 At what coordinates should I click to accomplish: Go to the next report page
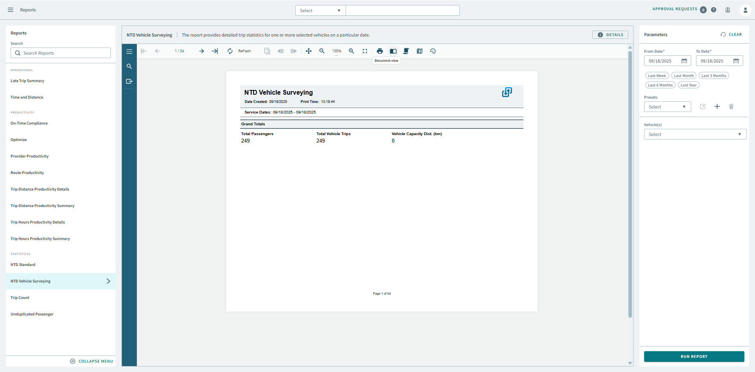[201, 51]
